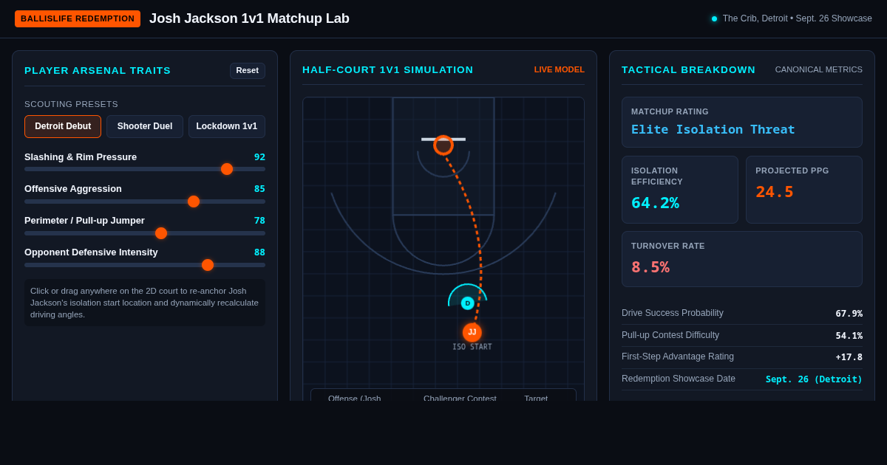Click the defender D marker on court
Image resolution: width=887 pixels, height=465 pixels.
tap(468, 303)
